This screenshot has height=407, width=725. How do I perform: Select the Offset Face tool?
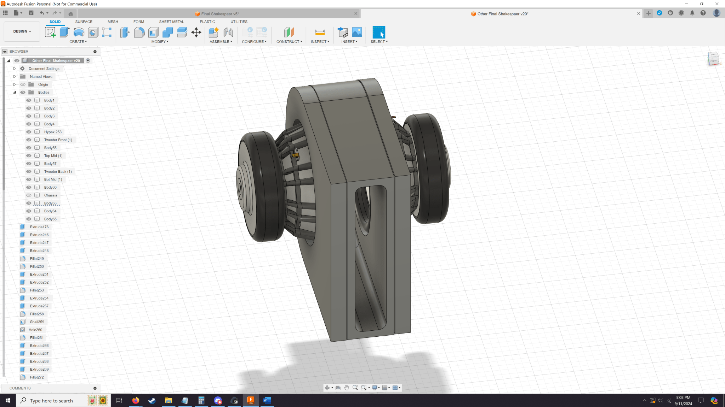click(182, 32)
